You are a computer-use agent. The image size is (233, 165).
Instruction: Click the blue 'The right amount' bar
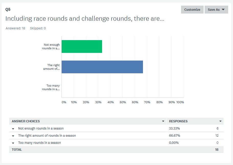click(x=102, y=67)
